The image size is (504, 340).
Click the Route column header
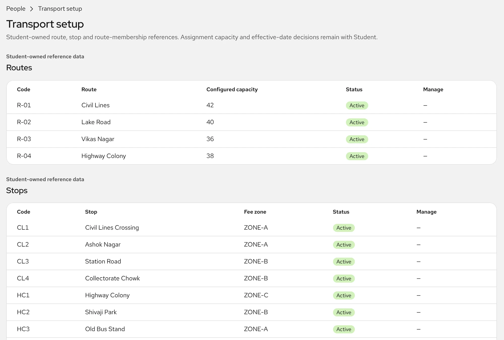pos(89,89)
